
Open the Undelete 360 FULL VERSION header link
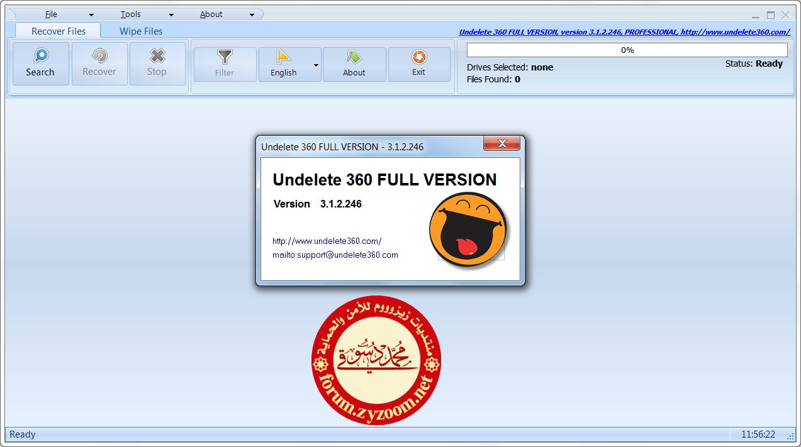tap(625, 32)
